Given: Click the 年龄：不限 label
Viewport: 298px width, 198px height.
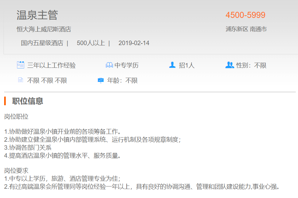Looking at the screenshot, I should click(x=122, y=81).
